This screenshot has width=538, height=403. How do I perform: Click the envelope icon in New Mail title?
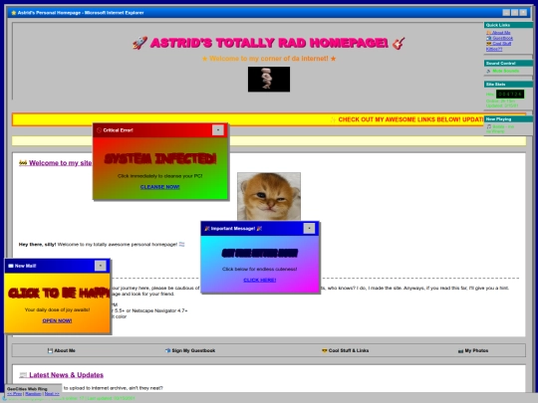11,266
